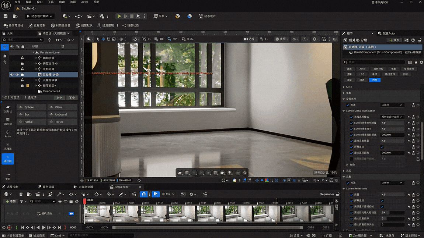Expand the Misc section in Details
The height and width of the screenshot is (238, 424).
[x=344, y=87]
